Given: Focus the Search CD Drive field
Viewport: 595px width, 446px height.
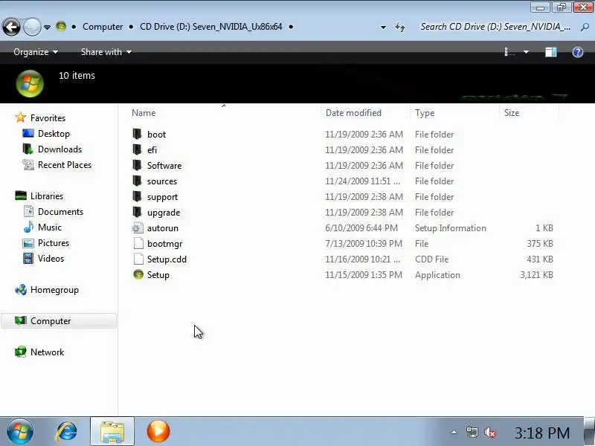Looking at the screenshot, I should [x=495, y=27].
